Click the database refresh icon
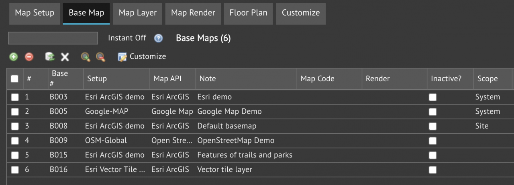Screen dimensions: 514x185 tap(50, 57)
